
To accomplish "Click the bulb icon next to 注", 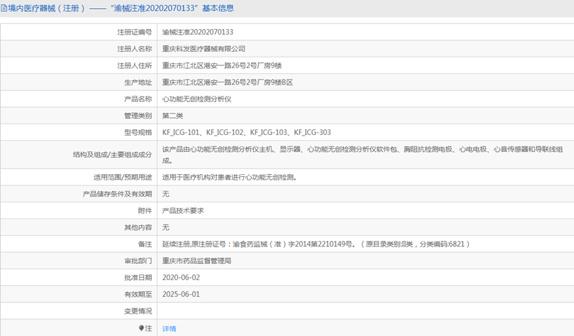I will pos(142,329).
